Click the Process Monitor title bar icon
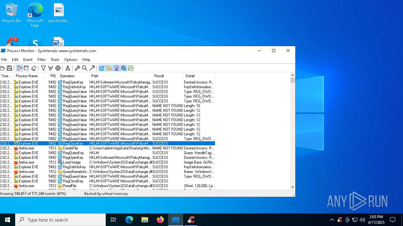The width and height of the screenshot is (403, 226). [x=3, y=51]
